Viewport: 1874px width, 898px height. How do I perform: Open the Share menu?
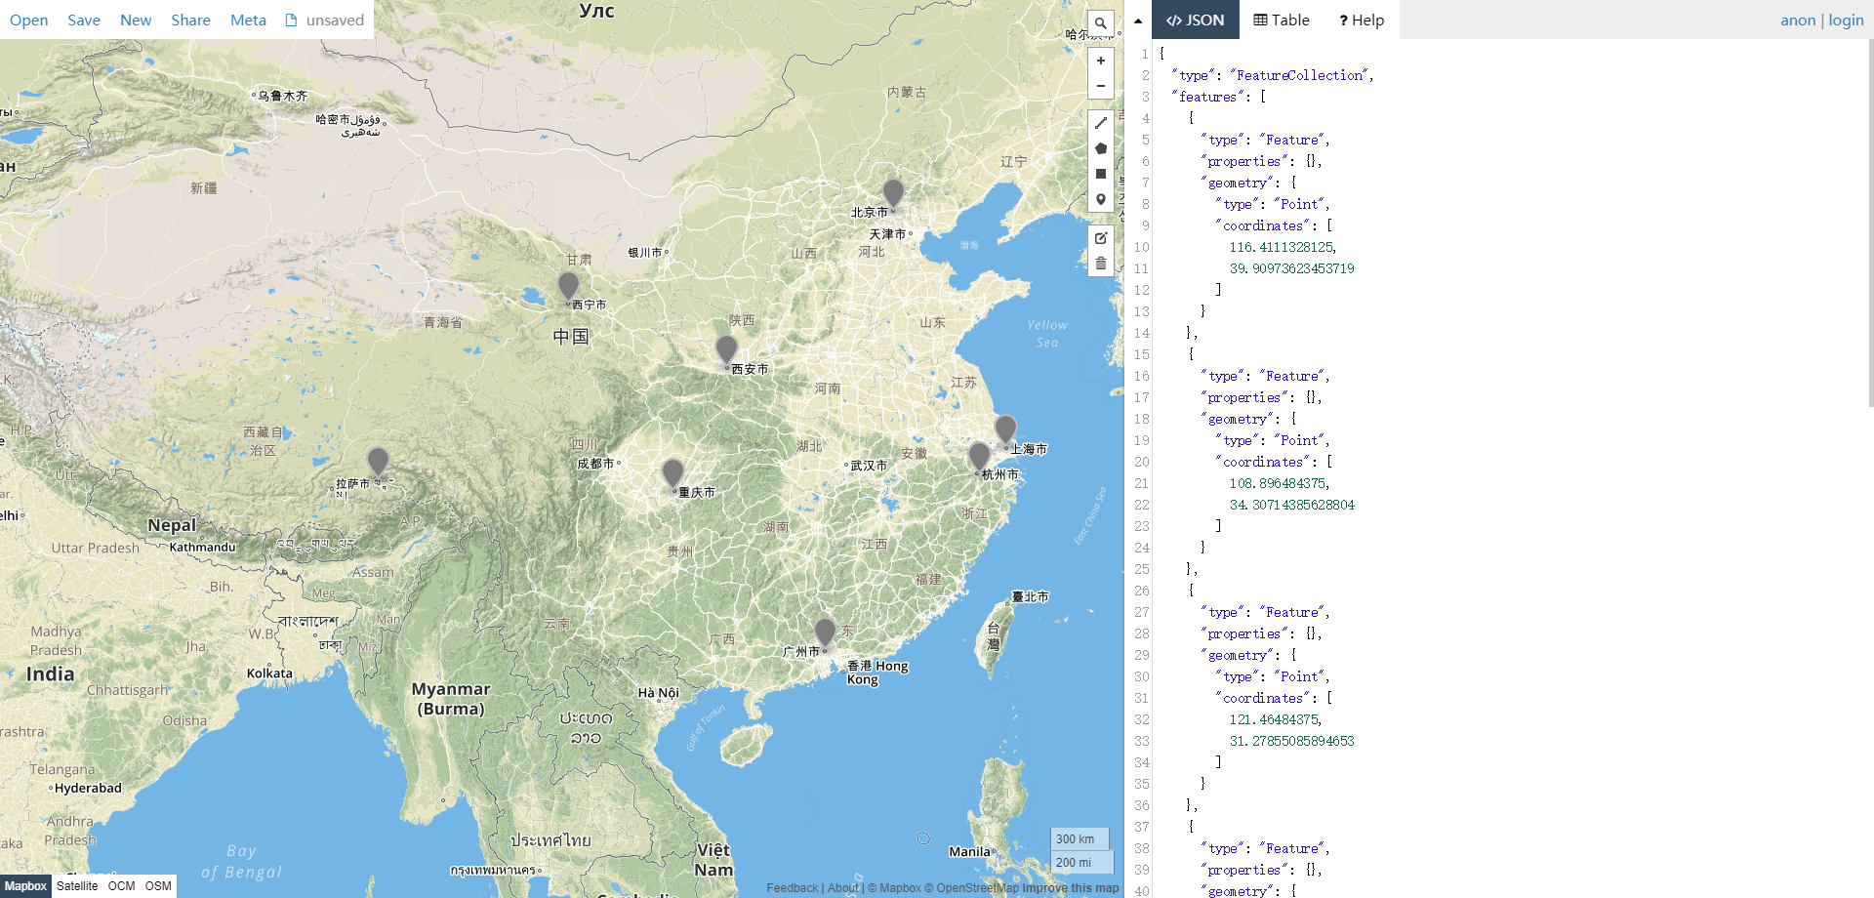coord(190,20)
